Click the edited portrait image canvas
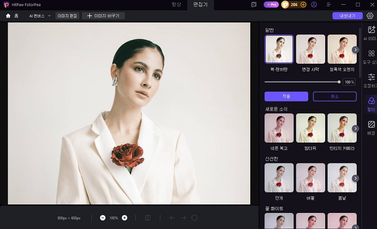Viewport: 377px width, 229px height. [x=129, y=113]
